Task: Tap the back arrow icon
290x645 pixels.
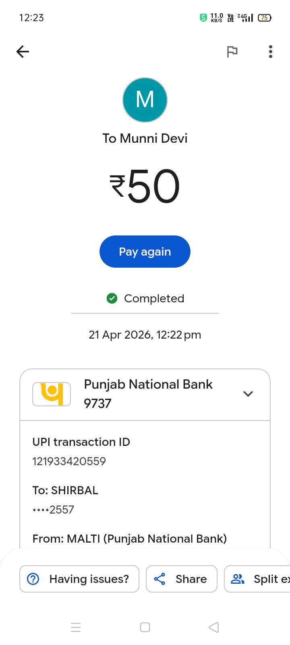Action: click(x=23, y=52)
